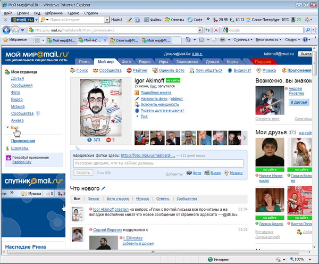Open the recent pages dropdown arrow
This screenshot has width=319, height=264.
[x=22, y=30]
